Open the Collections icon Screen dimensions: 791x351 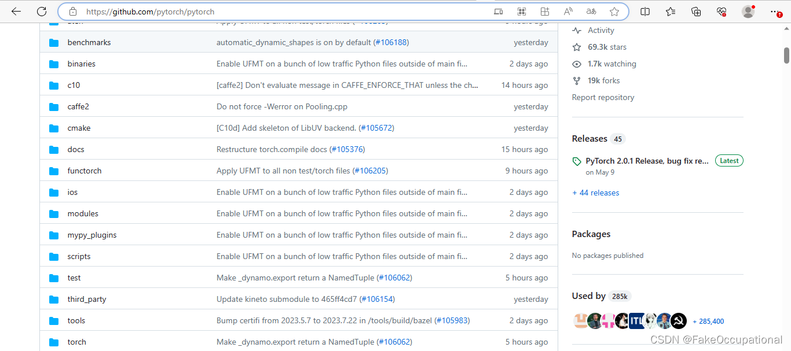pos(696,12)
